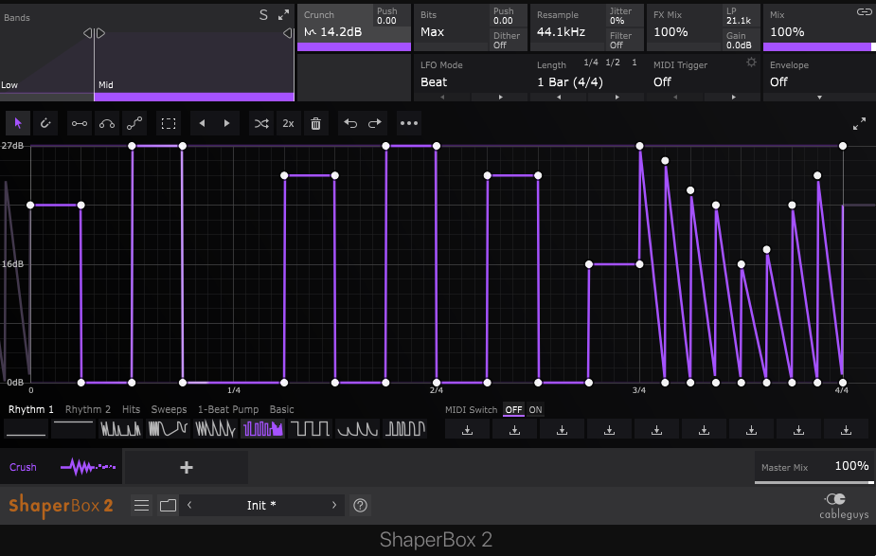Open the Envelope Off dropdown arrow
876x556 pixels.
coord(819,98)
